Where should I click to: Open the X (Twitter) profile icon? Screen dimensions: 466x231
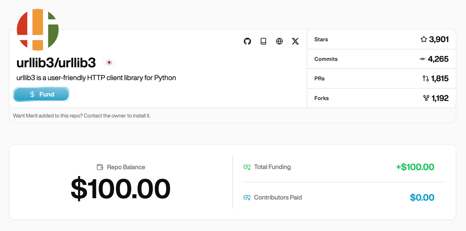(x=296, y=41)
